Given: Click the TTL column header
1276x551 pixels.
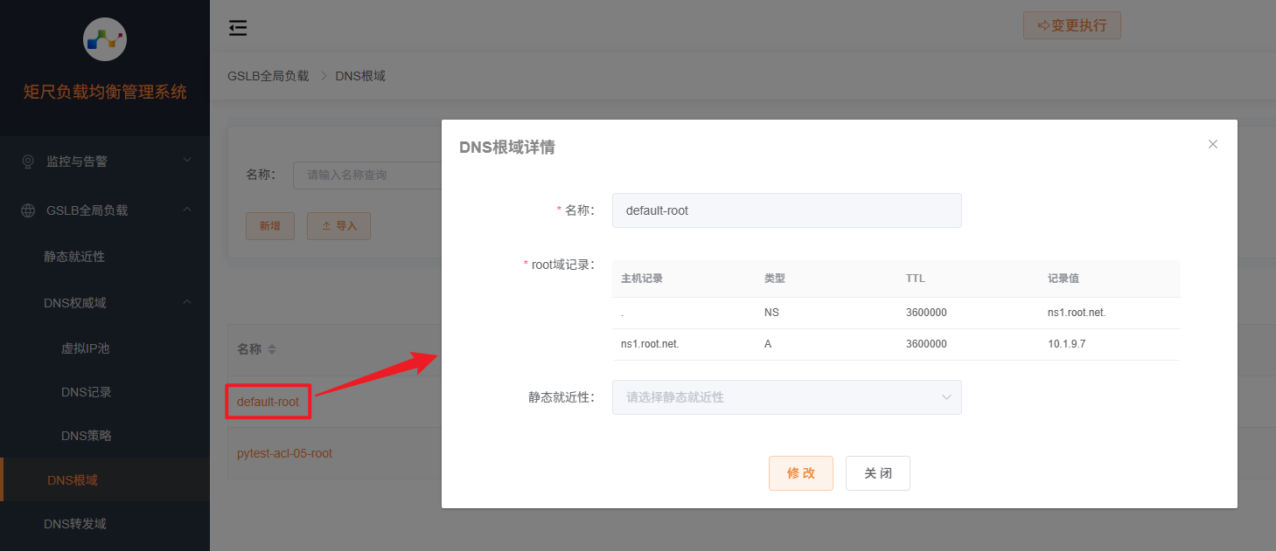Looking at the screenshot, I should pyautogui.click(x=916, y=279).
